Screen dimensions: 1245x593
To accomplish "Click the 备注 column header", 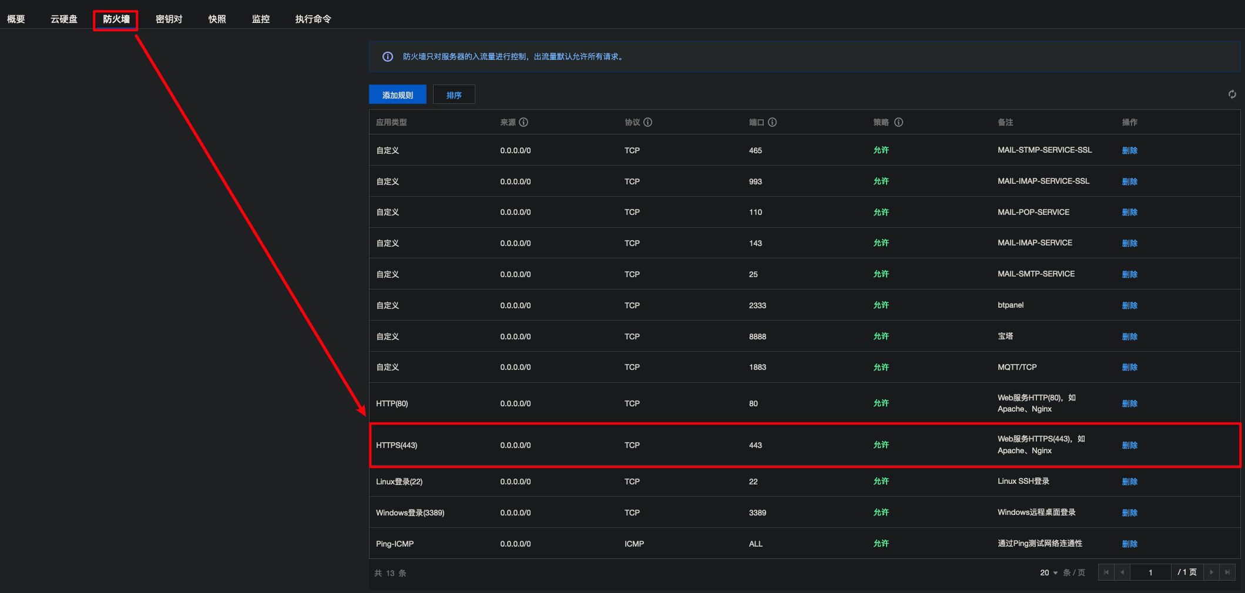I will 1005,122.
